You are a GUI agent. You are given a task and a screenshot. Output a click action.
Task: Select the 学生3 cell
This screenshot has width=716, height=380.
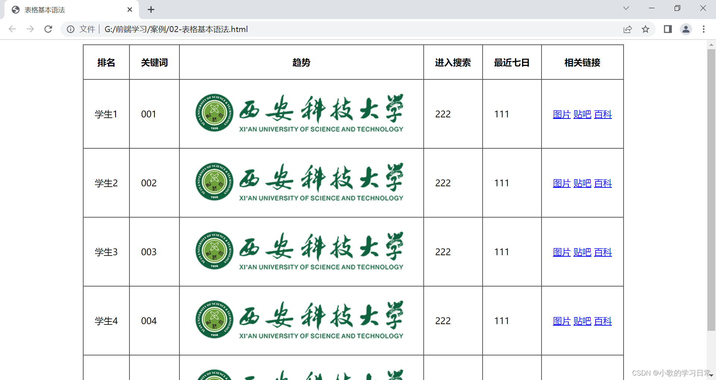(106, 252)
